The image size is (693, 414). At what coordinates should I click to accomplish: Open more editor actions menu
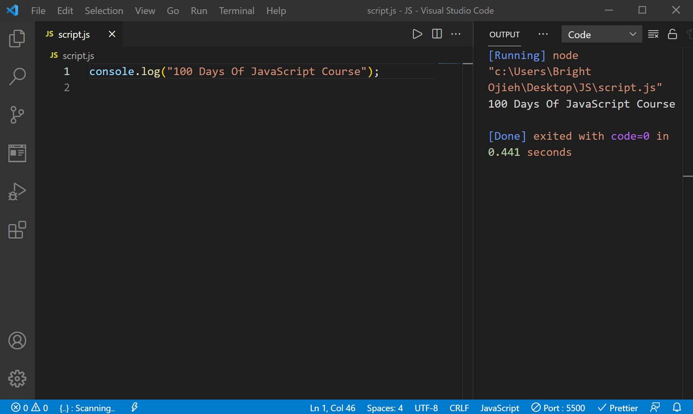(x=456, y=34)
